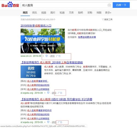Click the 名校本科学历轻松拿 banner image
This screenshot has width=137, height=128.
[x=43, y=41]
